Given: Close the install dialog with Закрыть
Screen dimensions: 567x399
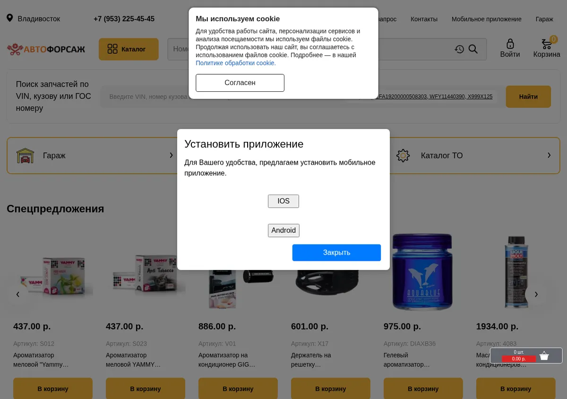Looking at the screenshot, I should tap(336, 252).
